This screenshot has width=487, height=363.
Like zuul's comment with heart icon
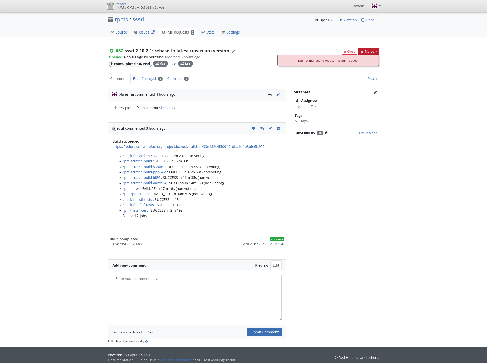pos(253,128)
